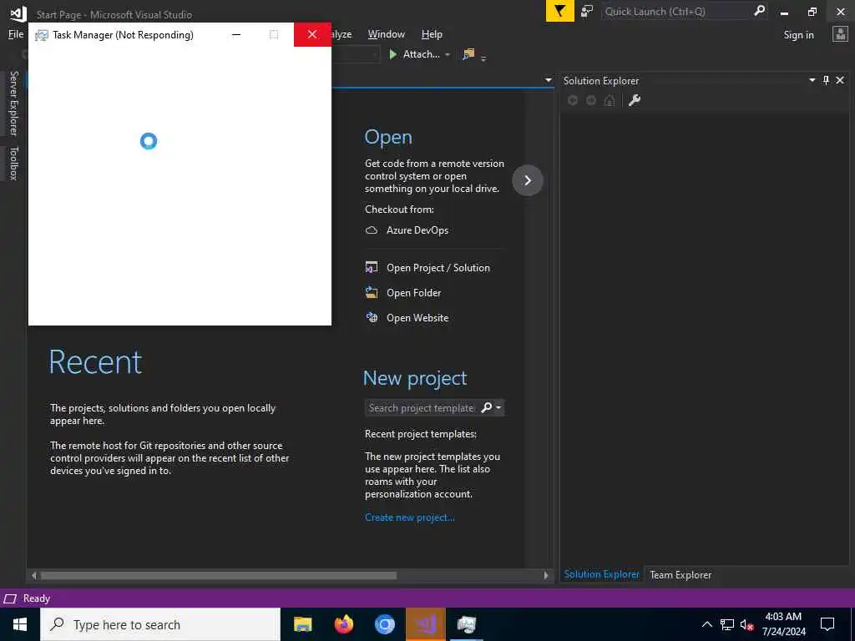Switch to the Team Explorer tab
The width and height of the screenshot is (855, 641).
(680, 574)
